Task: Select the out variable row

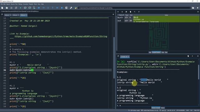Action: tap(158, 21)
